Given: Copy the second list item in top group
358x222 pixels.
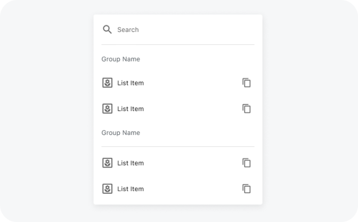Looking at the screenshot, I should pyautogui.click(x=247, y=109).
